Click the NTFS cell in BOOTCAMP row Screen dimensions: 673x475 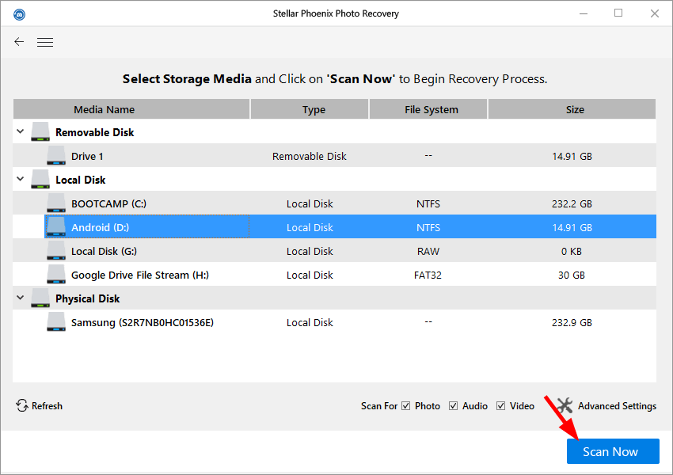pos(428,203)
